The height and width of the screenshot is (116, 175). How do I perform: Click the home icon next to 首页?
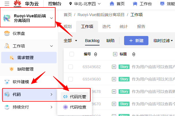pos(112,4)
